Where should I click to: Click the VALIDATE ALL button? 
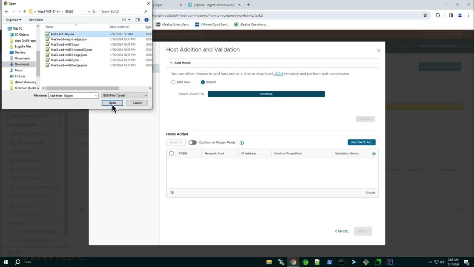point(361,142)
